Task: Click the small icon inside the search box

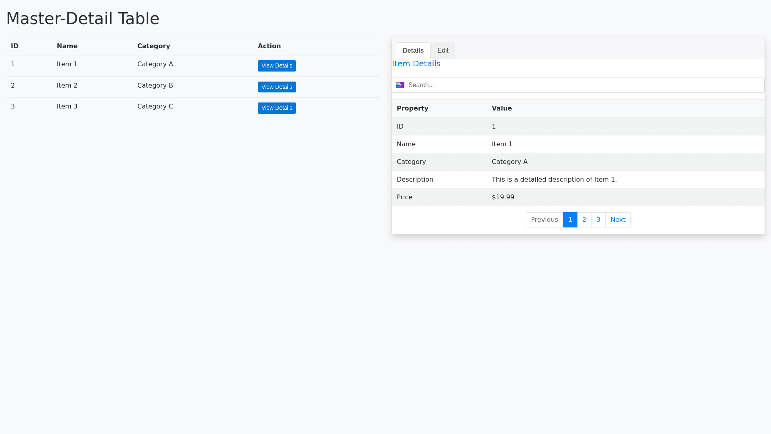Action: click(400, 85)
